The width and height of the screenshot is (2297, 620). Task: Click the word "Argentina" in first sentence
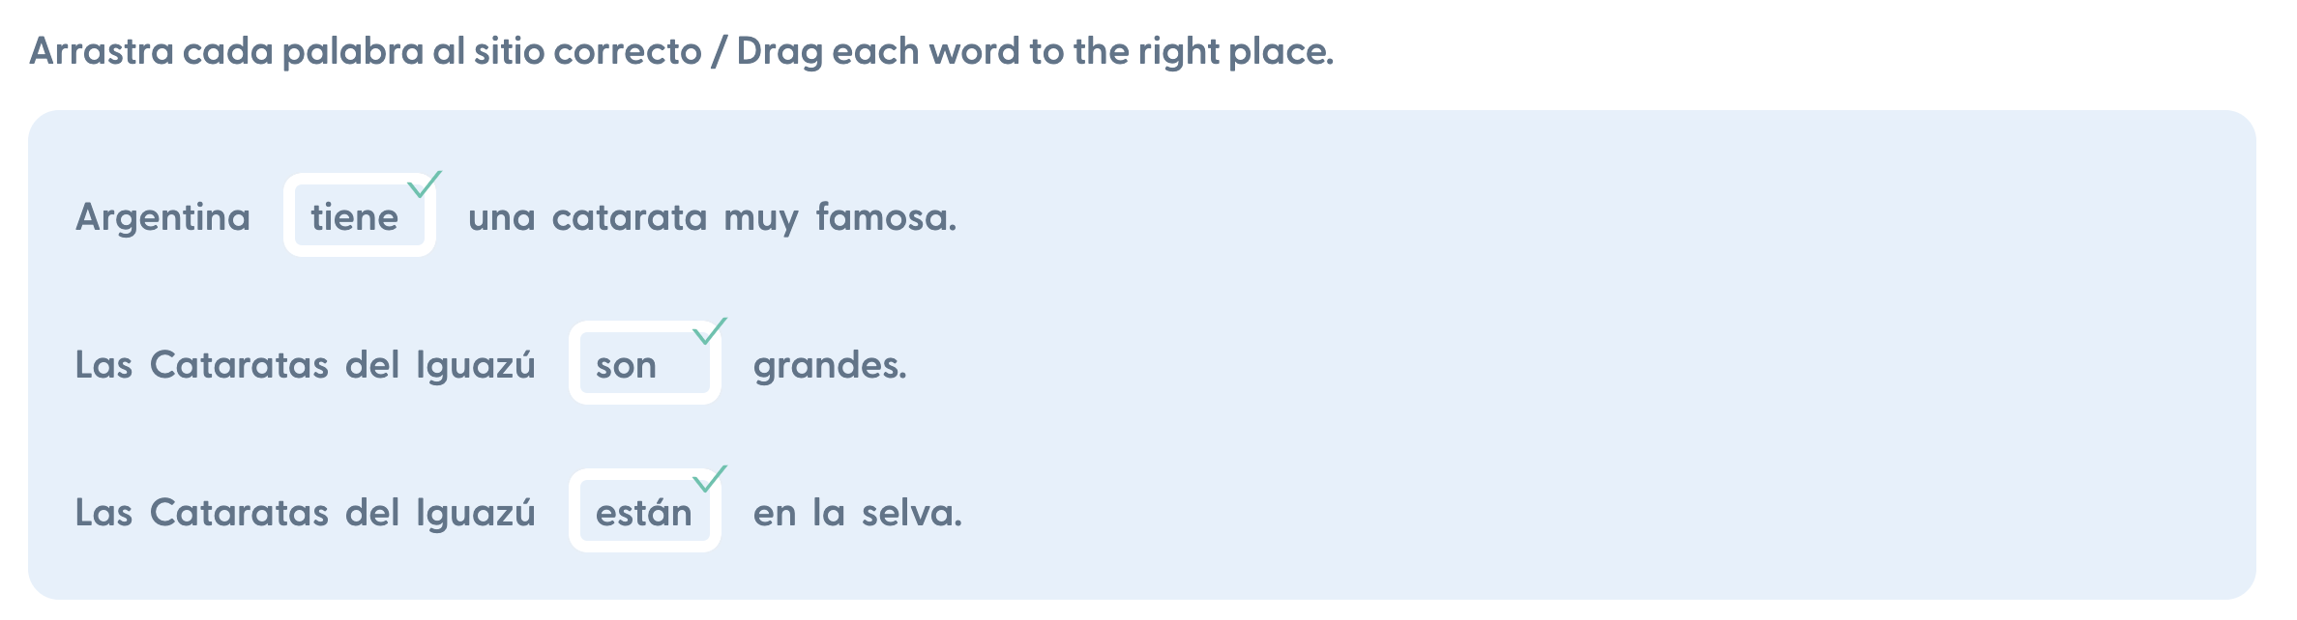(162, 217)
